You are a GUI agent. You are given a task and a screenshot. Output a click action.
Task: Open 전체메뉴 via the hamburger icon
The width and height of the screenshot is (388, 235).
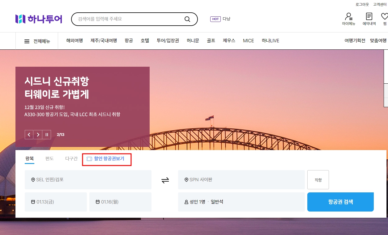[x=27, y=41]
